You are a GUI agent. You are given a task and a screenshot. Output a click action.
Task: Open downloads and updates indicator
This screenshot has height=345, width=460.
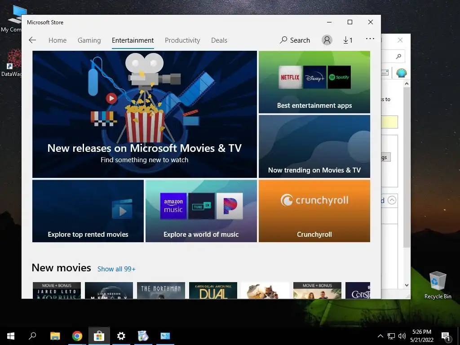click(348, 40)
